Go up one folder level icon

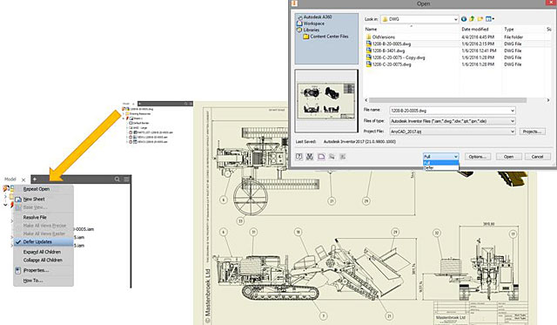(472, 19)
